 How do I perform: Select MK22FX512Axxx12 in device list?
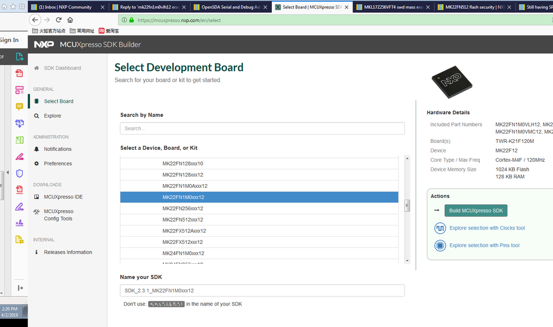pos(259,231)
